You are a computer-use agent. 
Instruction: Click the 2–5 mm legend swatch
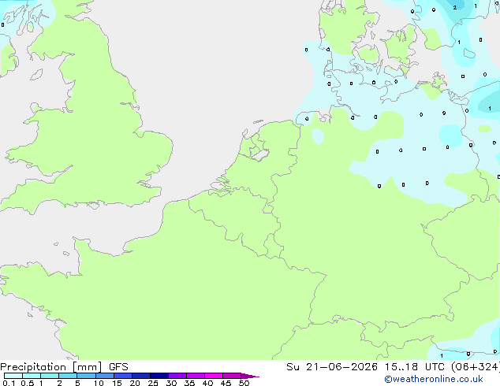click(x=68, y=376)
